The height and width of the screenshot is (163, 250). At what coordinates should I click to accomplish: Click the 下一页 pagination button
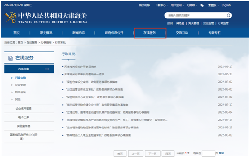pyautogui.click(x=152, y=154)
